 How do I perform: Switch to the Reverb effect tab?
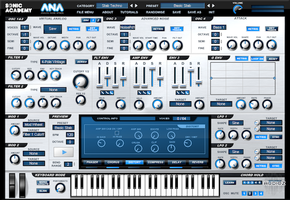coord(198,162)
